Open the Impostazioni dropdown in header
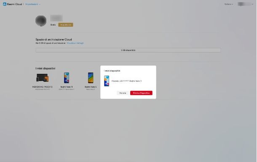The height and width of the screenshot is (162, 257). [x=33, y=4]
